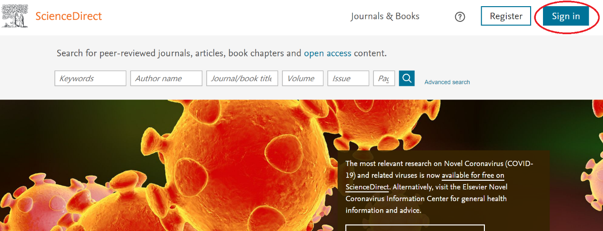Select the Author name input box
Image resolution: width=603 pixels, height=231 pixels.
[166, 78]
